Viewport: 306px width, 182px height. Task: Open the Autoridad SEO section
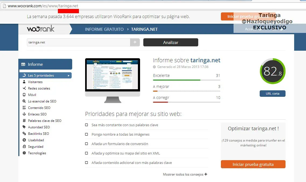(39, 127)
